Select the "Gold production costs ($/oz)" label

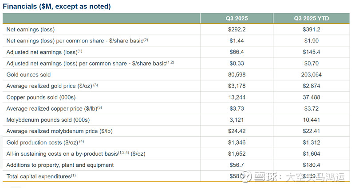pos(42,142)
